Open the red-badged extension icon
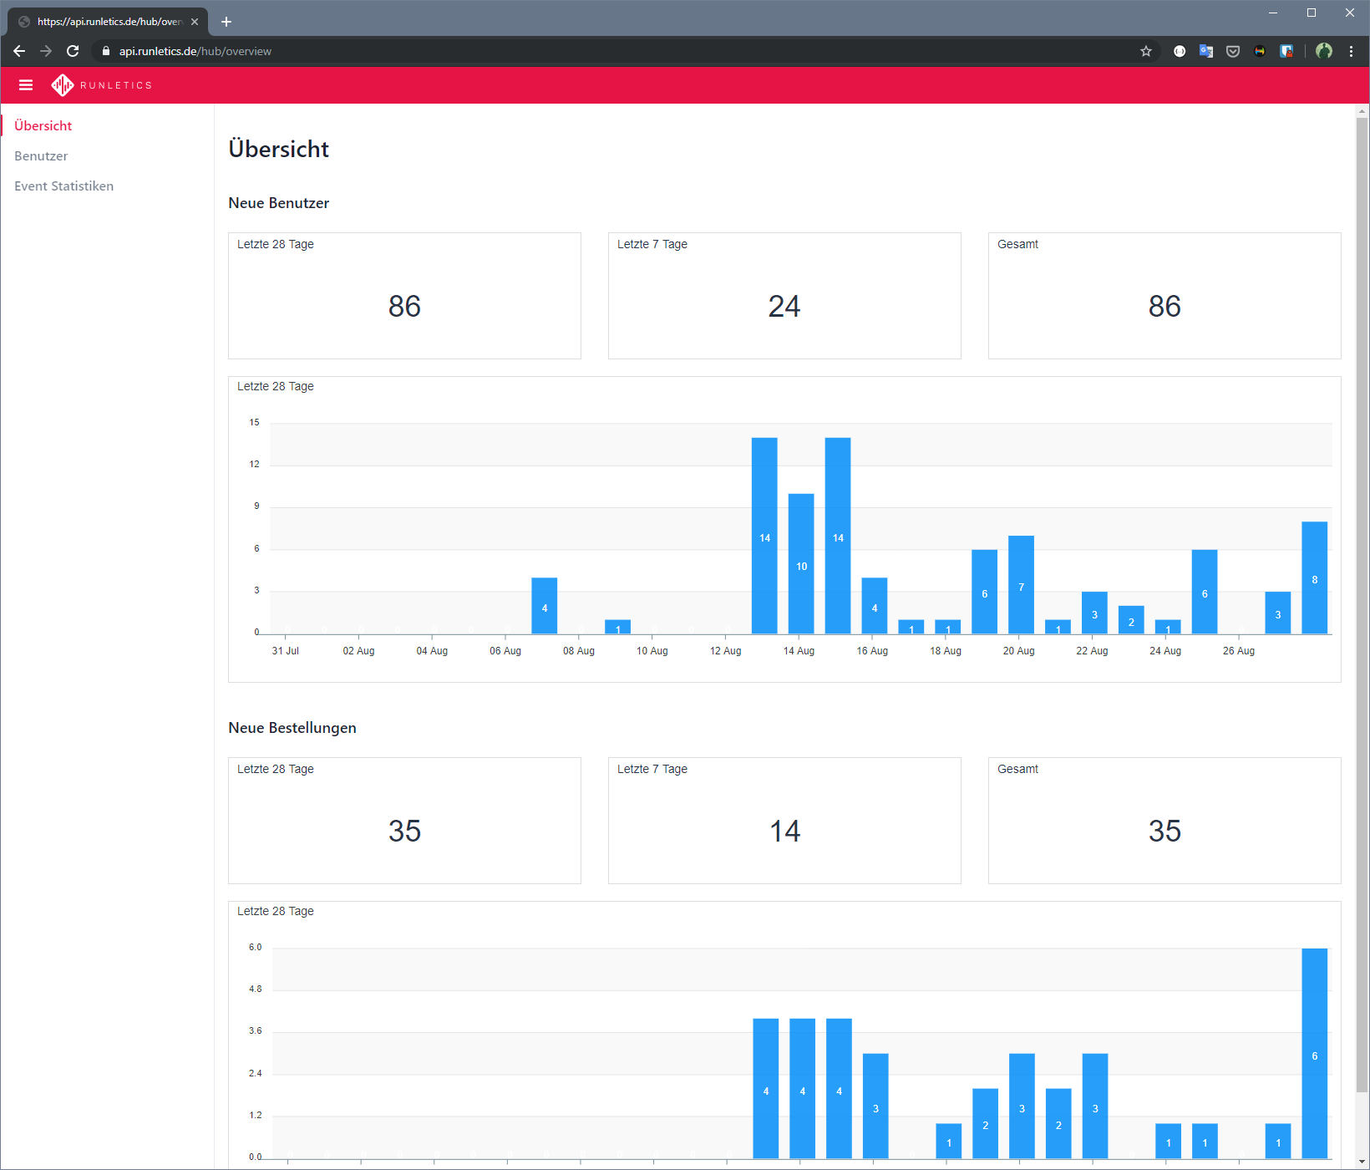This screenshot has height=1170, width=1370. point(1286,51)
